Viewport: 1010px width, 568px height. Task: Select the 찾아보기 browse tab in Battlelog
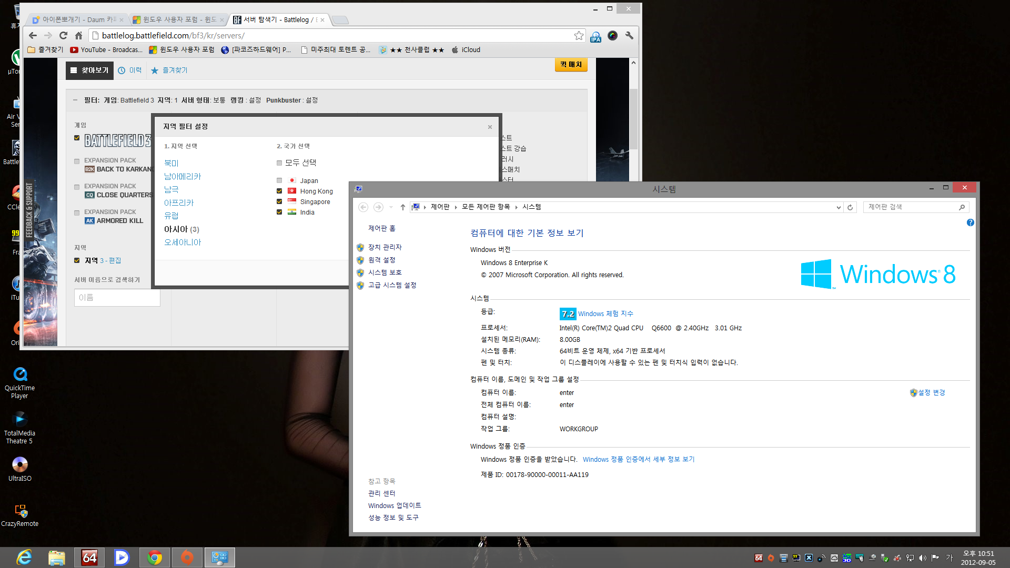[x=89, y=70]
